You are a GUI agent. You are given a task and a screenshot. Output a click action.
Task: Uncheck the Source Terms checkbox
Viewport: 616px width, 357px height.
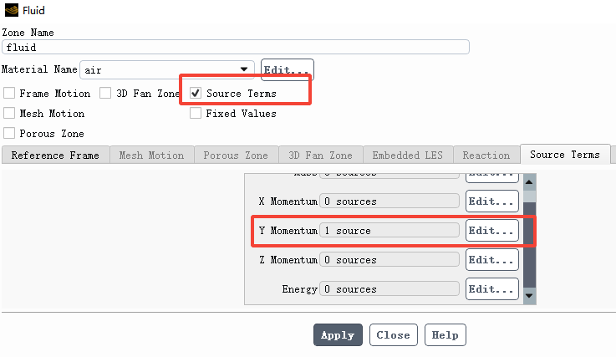pos(196,94)
